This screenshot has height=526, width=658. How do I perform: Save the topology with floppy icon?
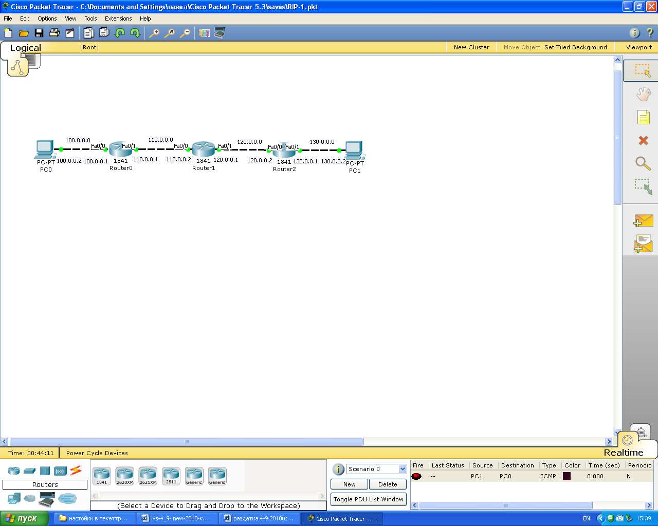[x=39, y=33]
